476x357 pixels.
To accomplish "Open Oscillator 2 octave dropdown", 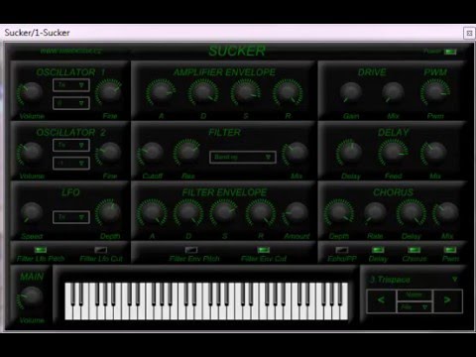I will [x=71, y=163].
